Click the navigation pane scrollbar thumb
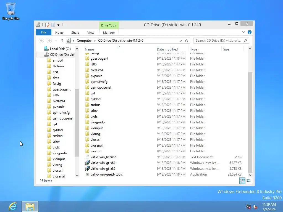 click(77, 123)
